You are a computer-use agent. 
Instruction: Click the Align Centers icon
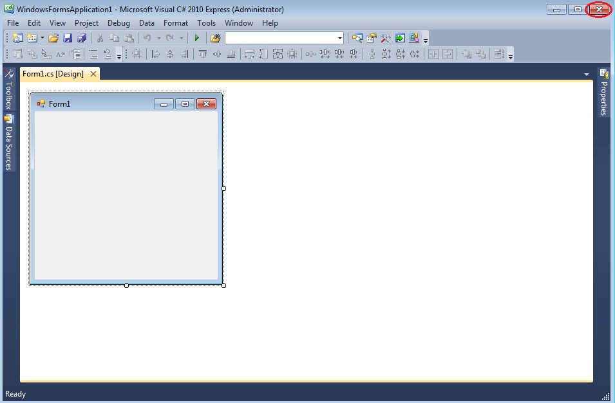(x=170, y=53)
